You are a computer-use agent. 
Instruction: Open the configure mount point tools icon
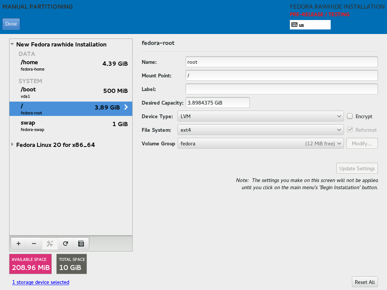click(50, 244)
